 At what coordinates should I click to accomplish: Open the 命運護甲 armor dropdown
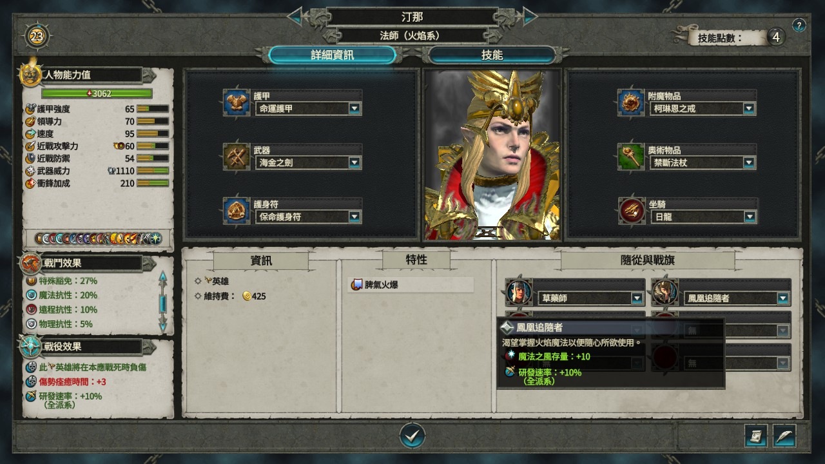coord(354,109)
